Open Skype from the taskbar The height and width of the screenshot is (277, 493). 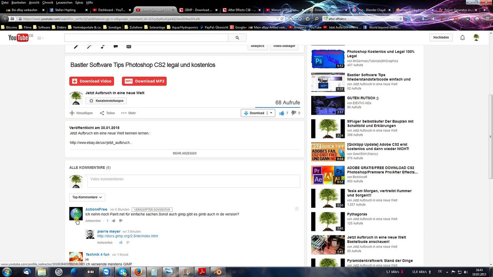pyautogui.click(x=123, y=272)
